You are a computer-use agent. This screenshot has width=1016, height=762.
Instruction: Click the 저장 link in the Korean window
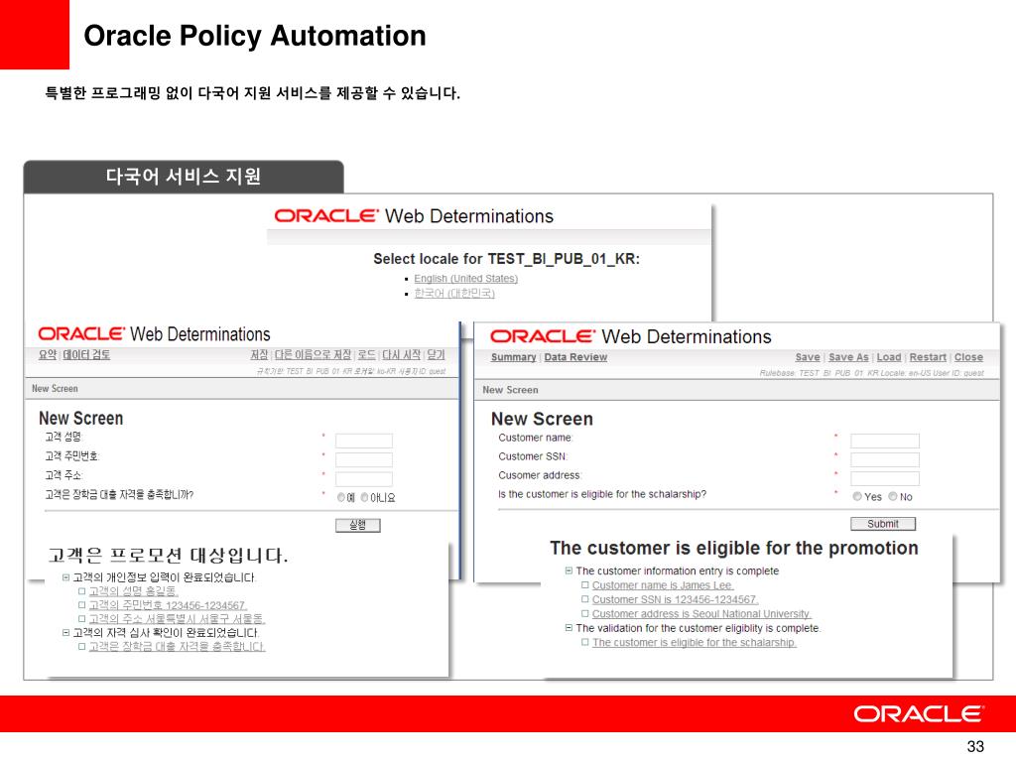click(259, 354)
